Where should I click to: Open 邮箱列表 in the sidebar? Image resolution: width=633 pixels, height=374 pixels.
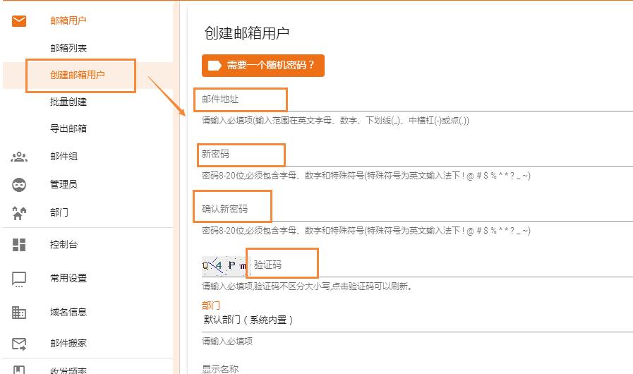pyautogui.click(x=68, y=48)
